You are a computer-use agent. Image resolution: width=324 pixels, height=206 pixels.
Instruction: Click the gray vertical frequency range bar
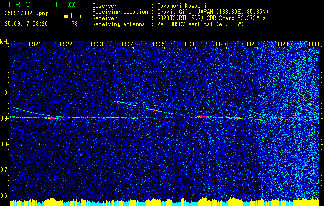[x=10, y=119]
